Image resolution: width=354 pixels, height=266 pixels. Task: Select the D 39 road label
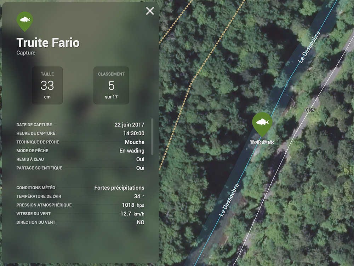(x=309, y=110)
